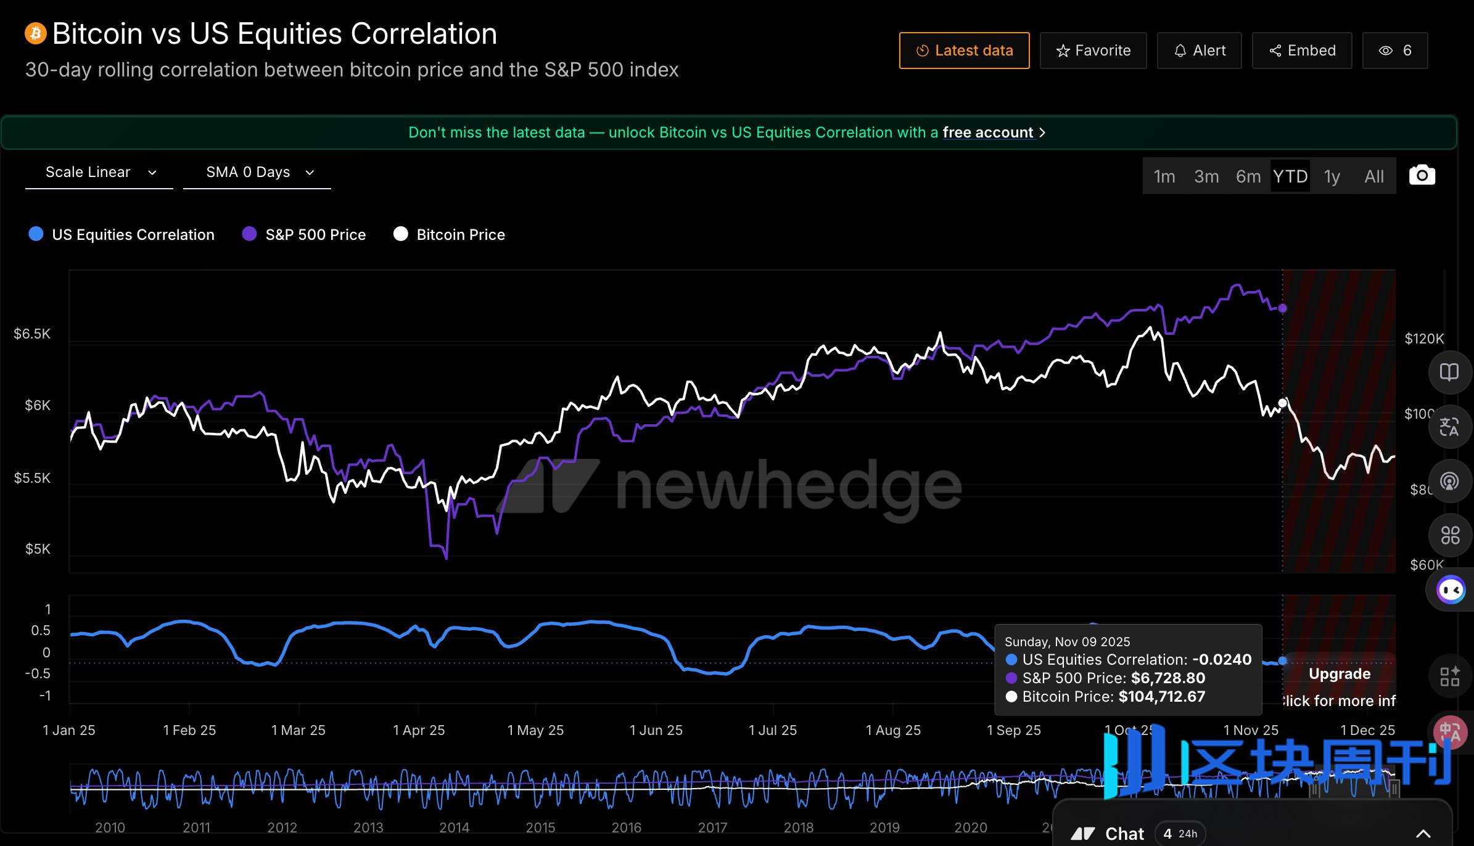
Task: Open the SMA 0 Days dropdown
Action: [x=257, y=173]
